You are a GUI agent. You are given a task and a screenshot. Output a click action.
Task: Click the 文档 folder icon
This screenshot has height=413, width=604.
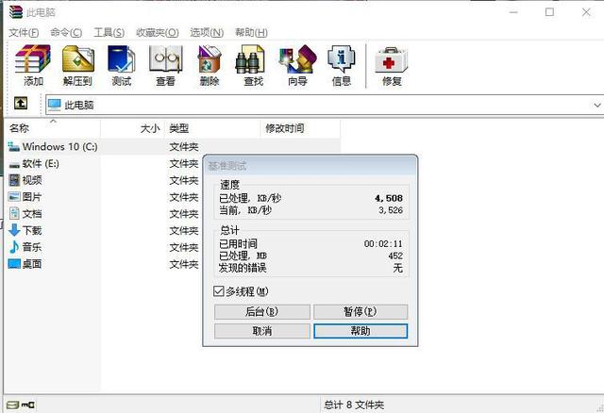coord(14,213)
